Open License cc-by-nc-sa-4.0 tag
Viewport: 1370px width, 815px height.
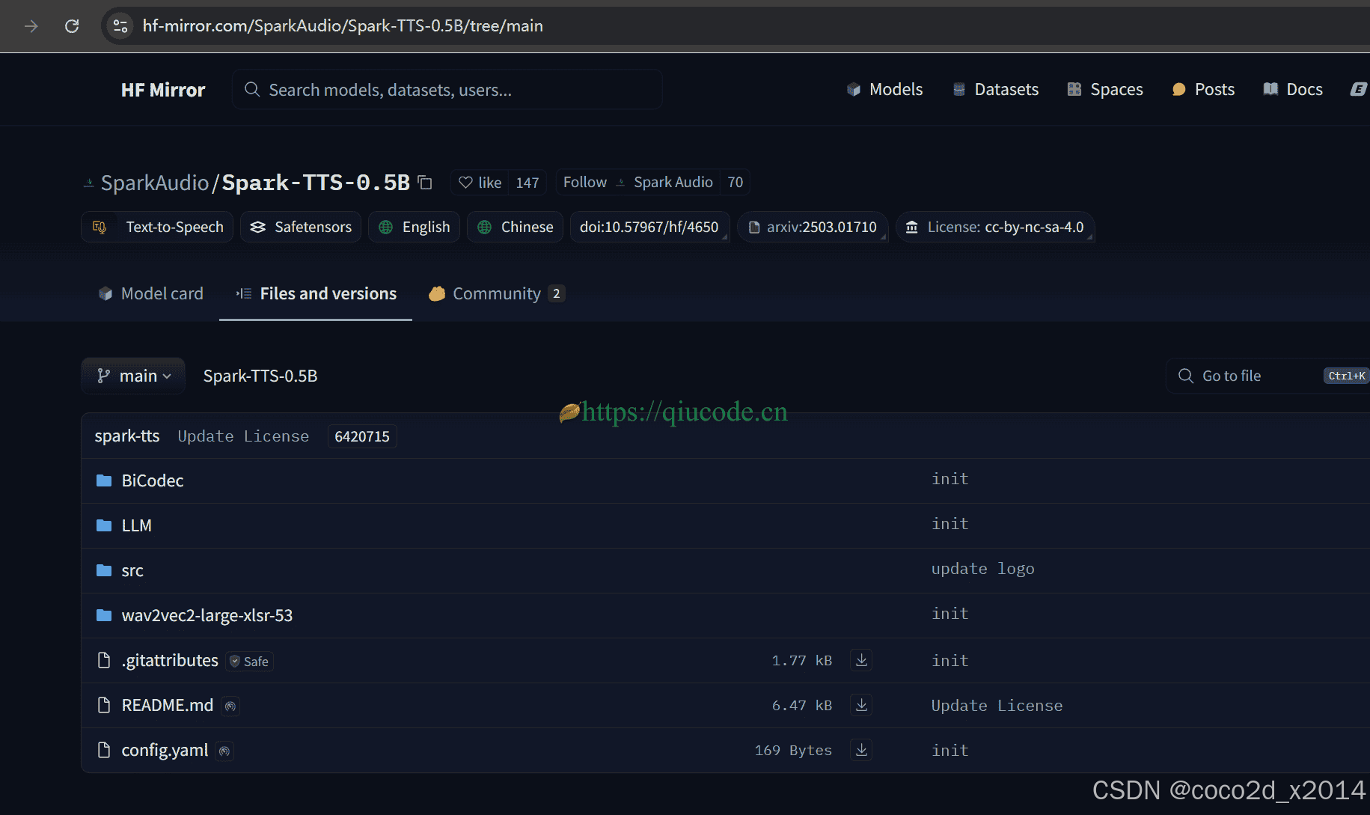(995, 227)
